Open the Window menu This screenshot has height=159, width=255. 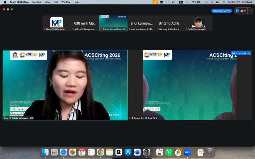(65, 2)
